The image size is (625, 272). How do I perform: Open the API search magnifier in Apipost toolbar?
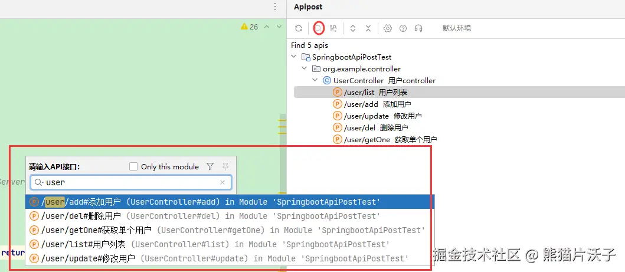tap(319, 28)
